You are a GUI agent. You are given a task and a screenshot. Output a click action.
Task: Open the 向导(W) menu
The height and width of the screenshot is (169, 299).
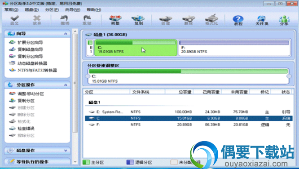[72, 9]
